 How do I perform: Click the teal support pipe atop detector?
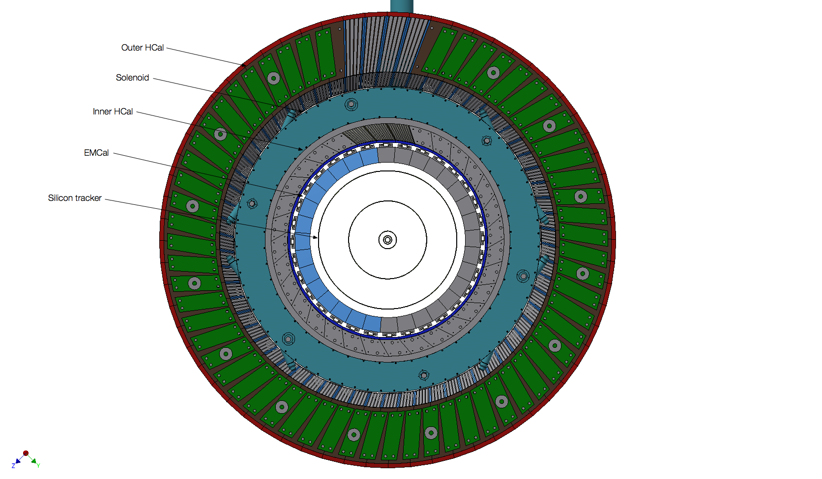pos(402,6)
